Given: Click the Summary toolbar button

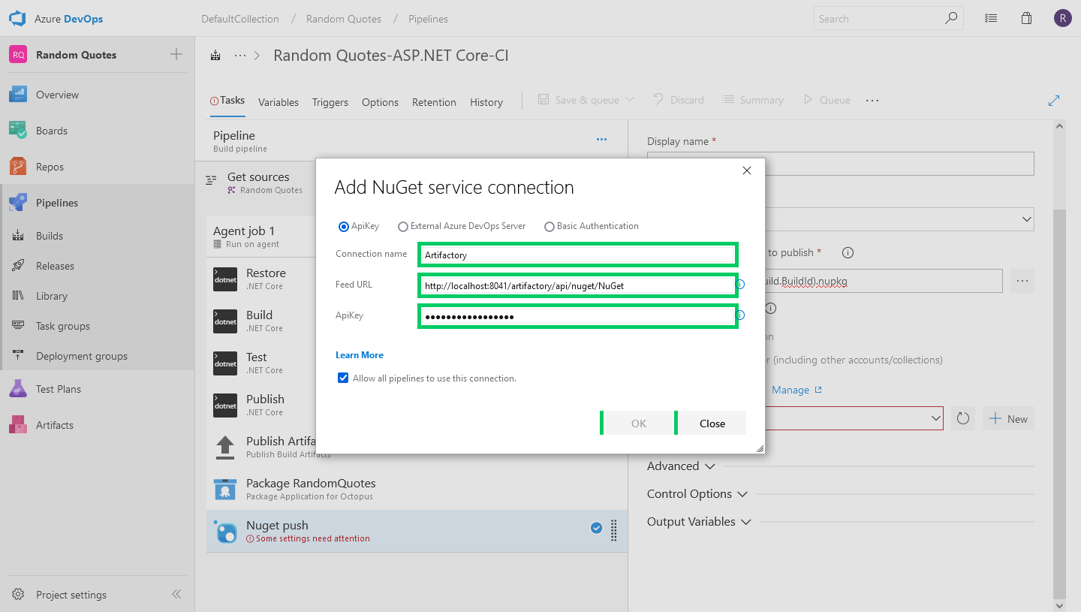Looking at the screenshot, I should [x=752, y=100].
